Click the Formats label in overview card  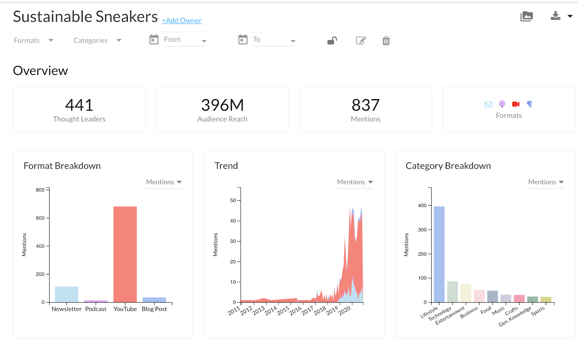coord(509,115)
